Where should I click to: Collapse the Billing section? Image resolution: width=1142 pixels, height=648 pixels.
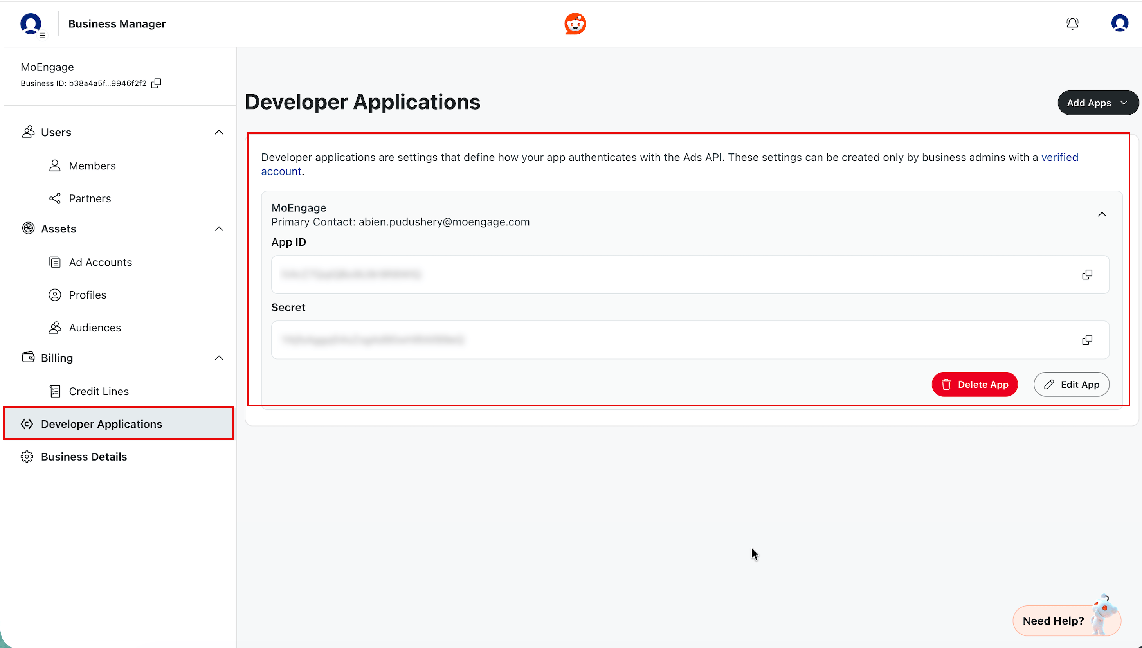coord(219,358)
